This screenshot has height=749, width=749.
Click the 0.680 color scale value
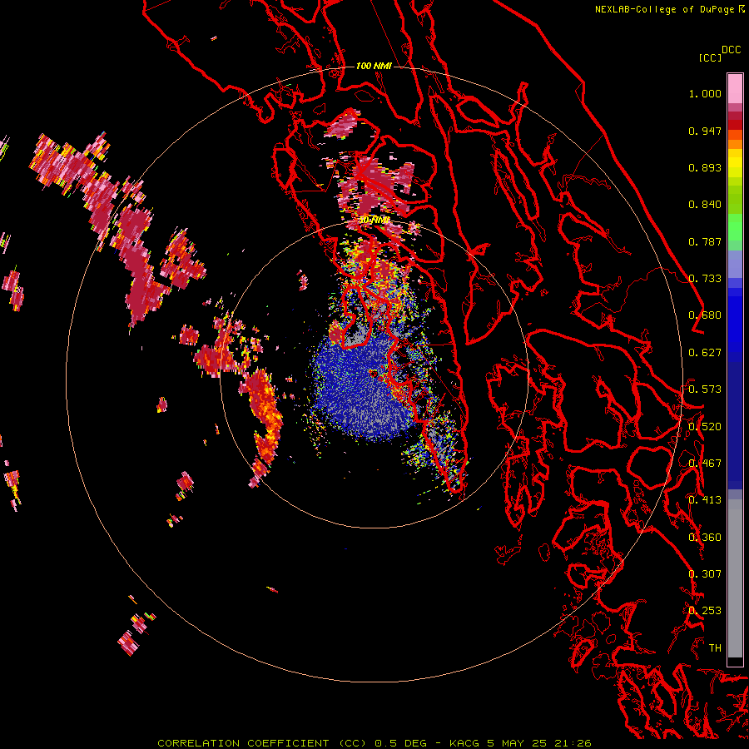(x=705, y=315)
